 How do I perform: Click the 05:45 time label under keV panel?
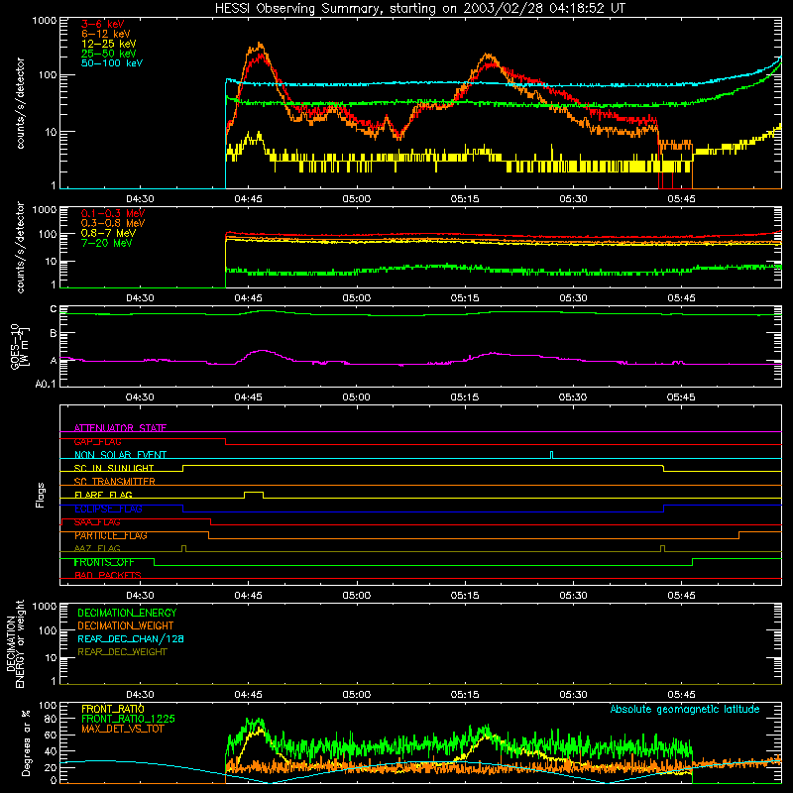(x=681, y=199)
